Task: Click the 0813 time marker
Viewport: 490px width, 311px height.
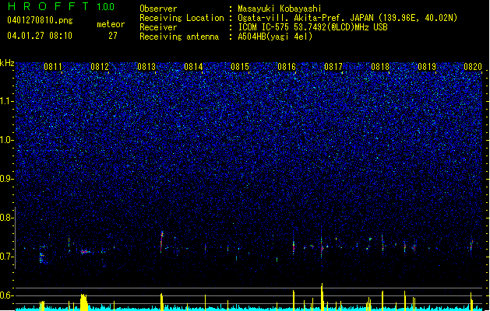Action: click(x=146, y=67)
